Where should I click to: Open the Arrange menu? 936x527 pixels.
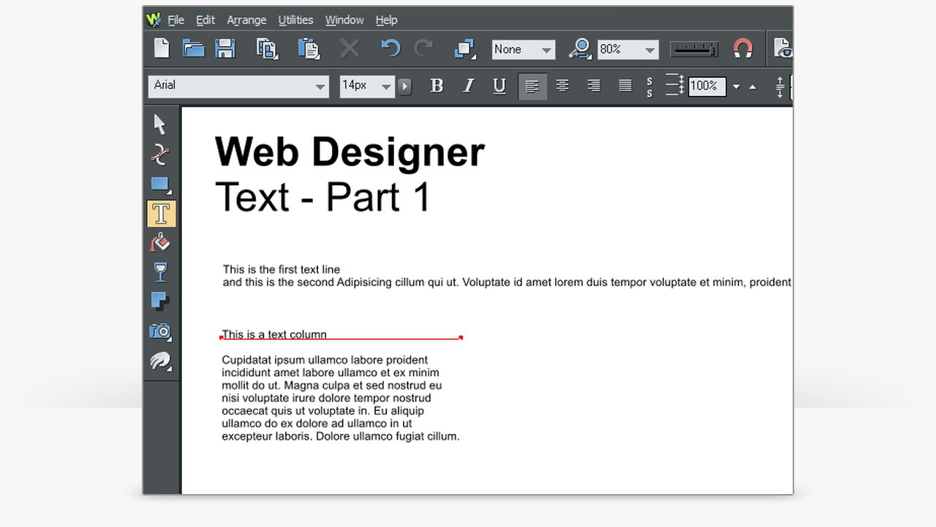tap(246, 20)
